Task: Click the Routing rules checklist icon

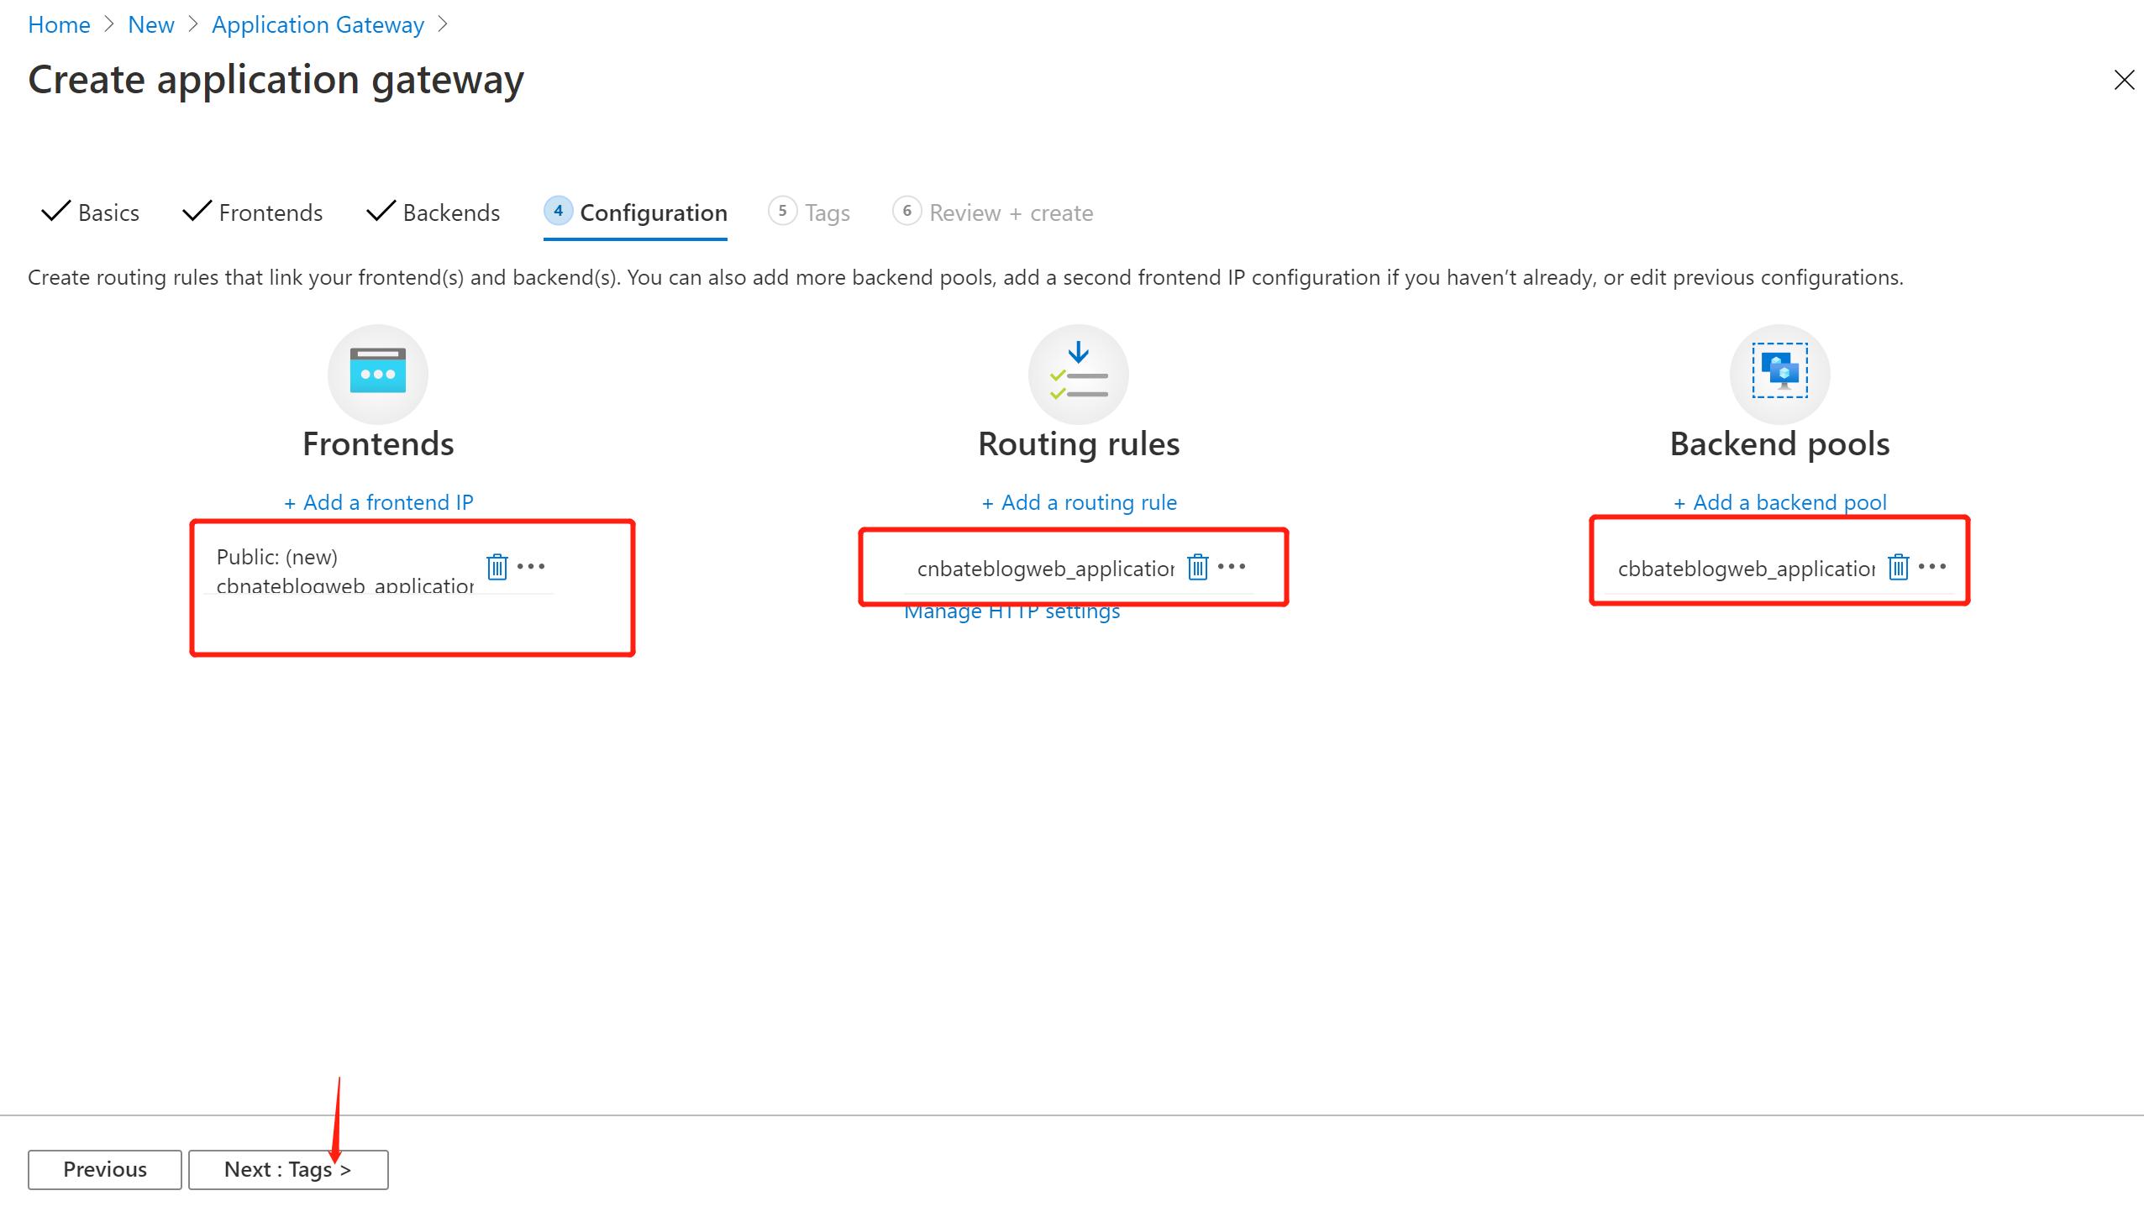Action: tap(1078, 375)
